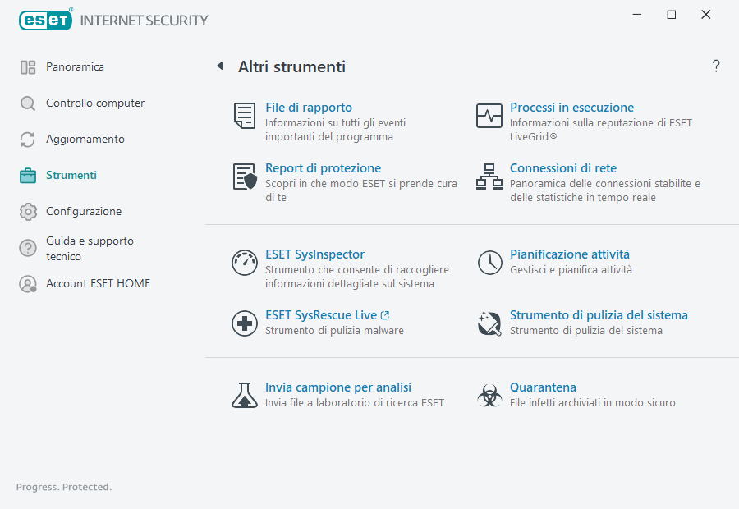Open Account ESET HOME
The image size is (739, 509).
98,282
